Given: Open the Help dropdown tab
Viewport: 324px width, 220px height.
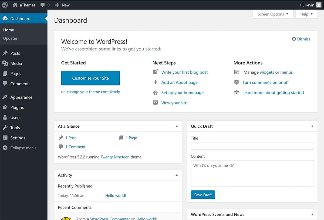Looking at the screenshot, I should click(x=307, y=14).
